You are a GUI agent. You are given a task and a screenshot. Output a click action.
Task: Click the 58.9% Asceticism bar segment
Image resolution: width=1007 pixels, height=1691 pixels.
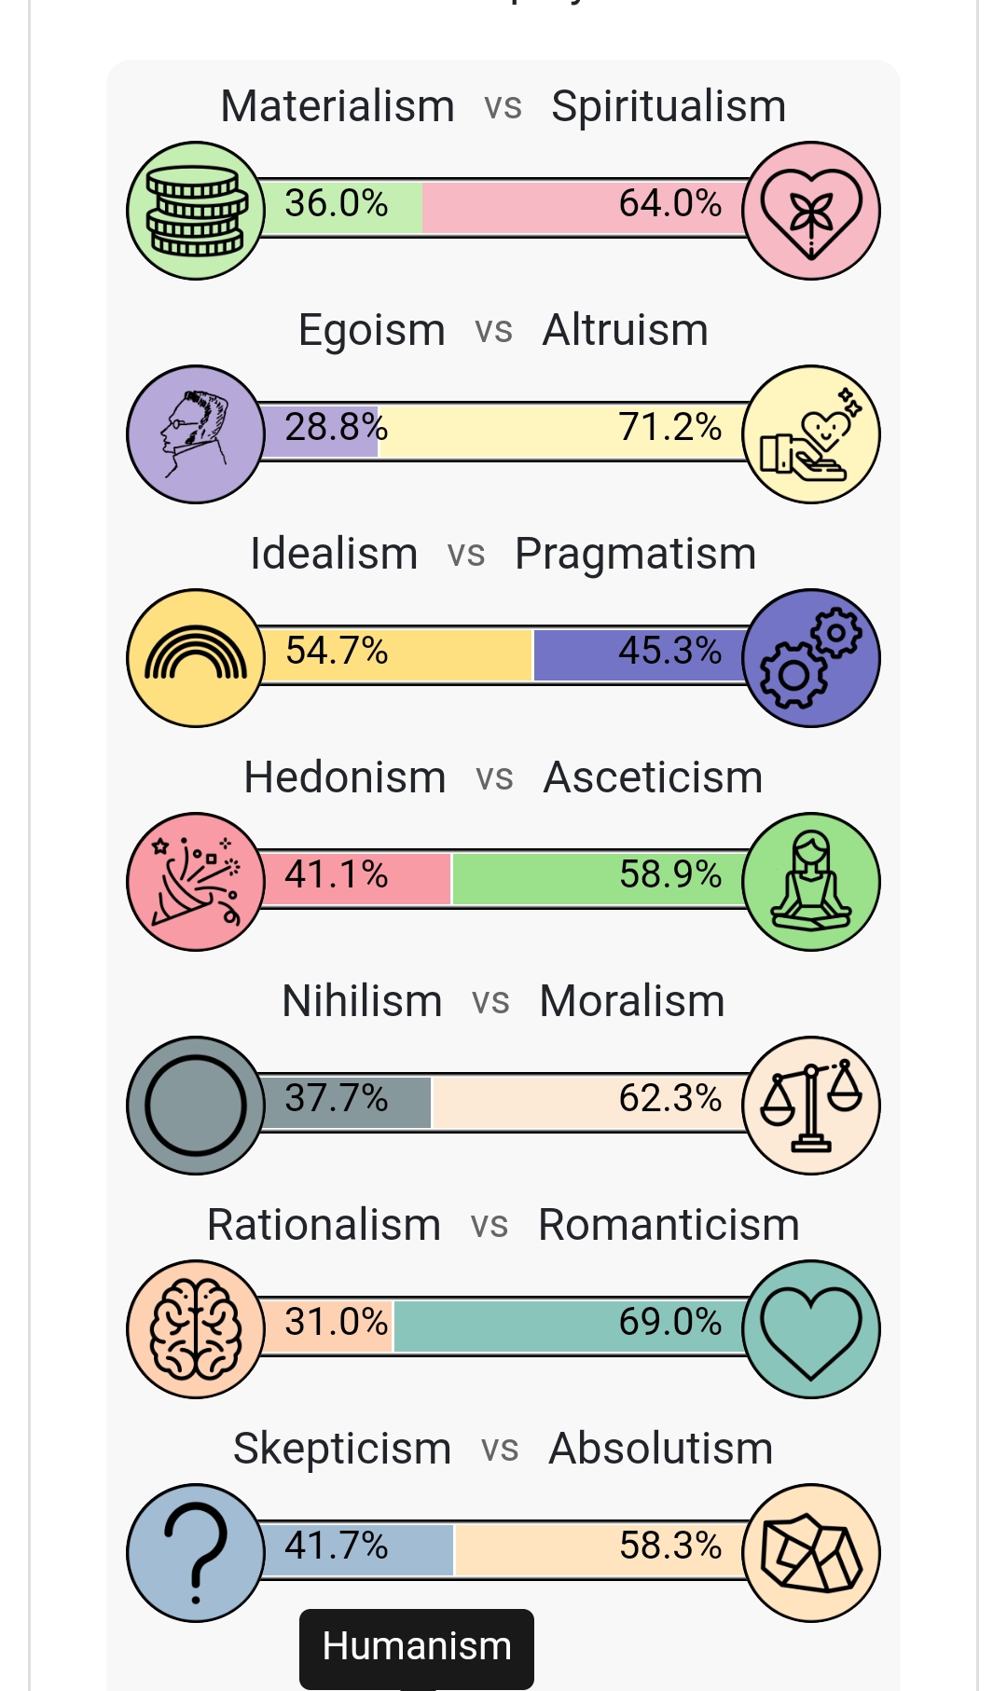(x=600, y=878)
